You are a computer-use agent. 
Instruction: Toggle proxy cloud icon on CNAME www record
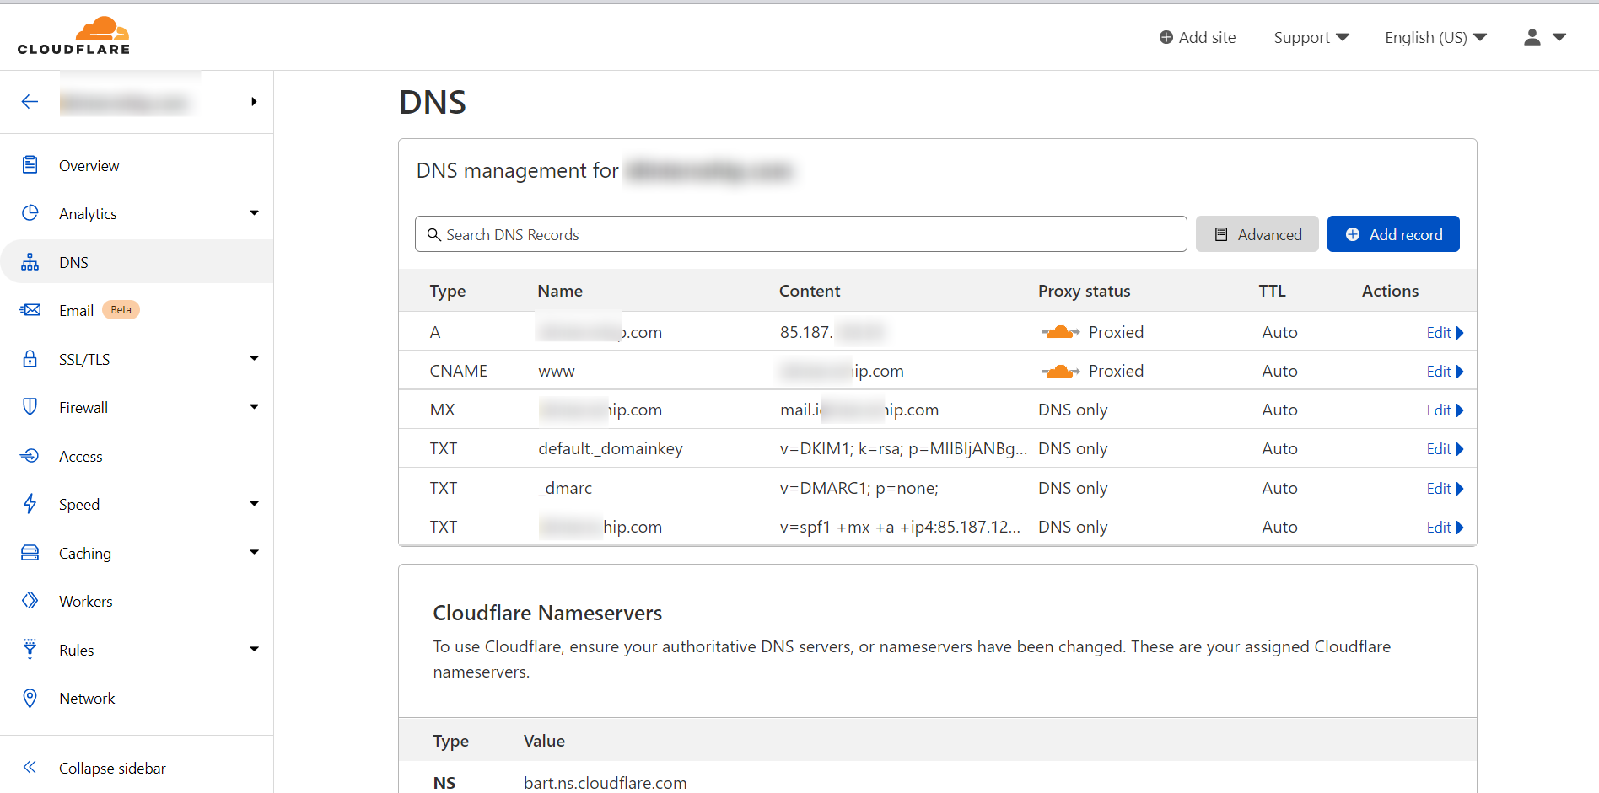click(1061, 371)
